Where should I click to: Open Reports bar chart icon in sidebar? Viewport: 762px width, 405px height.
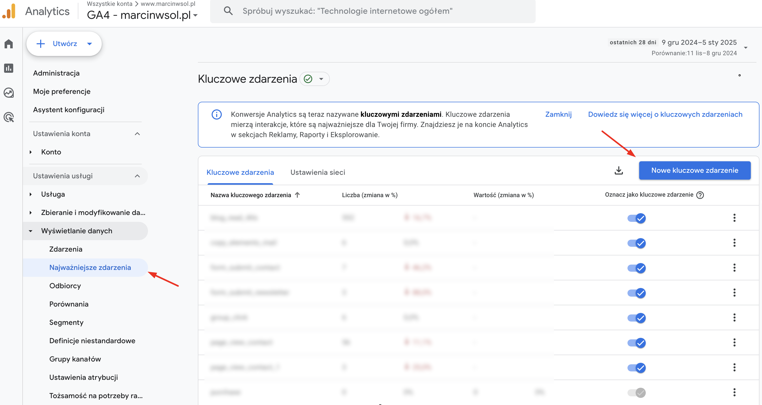click(9, 68)
